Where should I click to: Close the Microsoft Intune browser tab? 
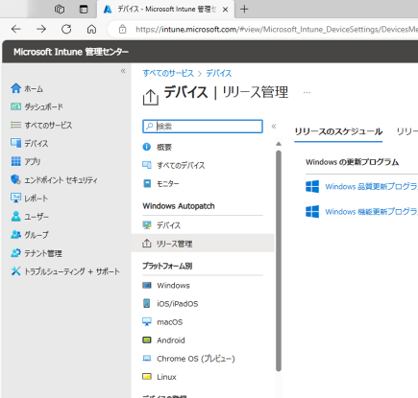click(x=225, y=10)
